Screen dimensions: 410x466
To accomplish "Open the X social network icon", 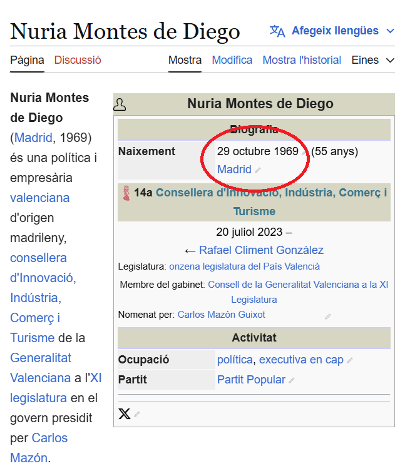I will (x=125, y=413).
